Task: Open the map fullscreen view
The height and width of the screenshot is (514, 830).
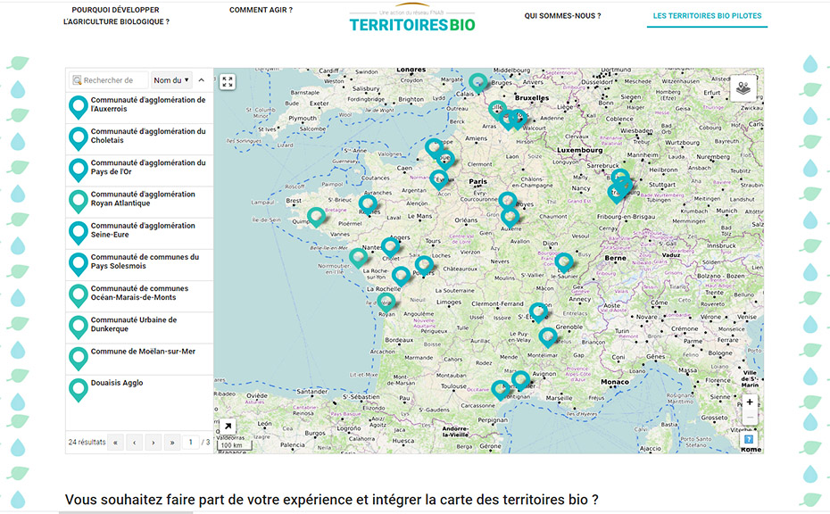Action: point(228,81)
